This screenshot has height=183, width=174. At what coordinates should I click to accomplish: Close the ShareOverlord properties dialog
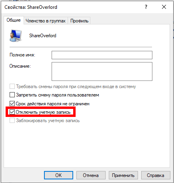click(164, 7)
